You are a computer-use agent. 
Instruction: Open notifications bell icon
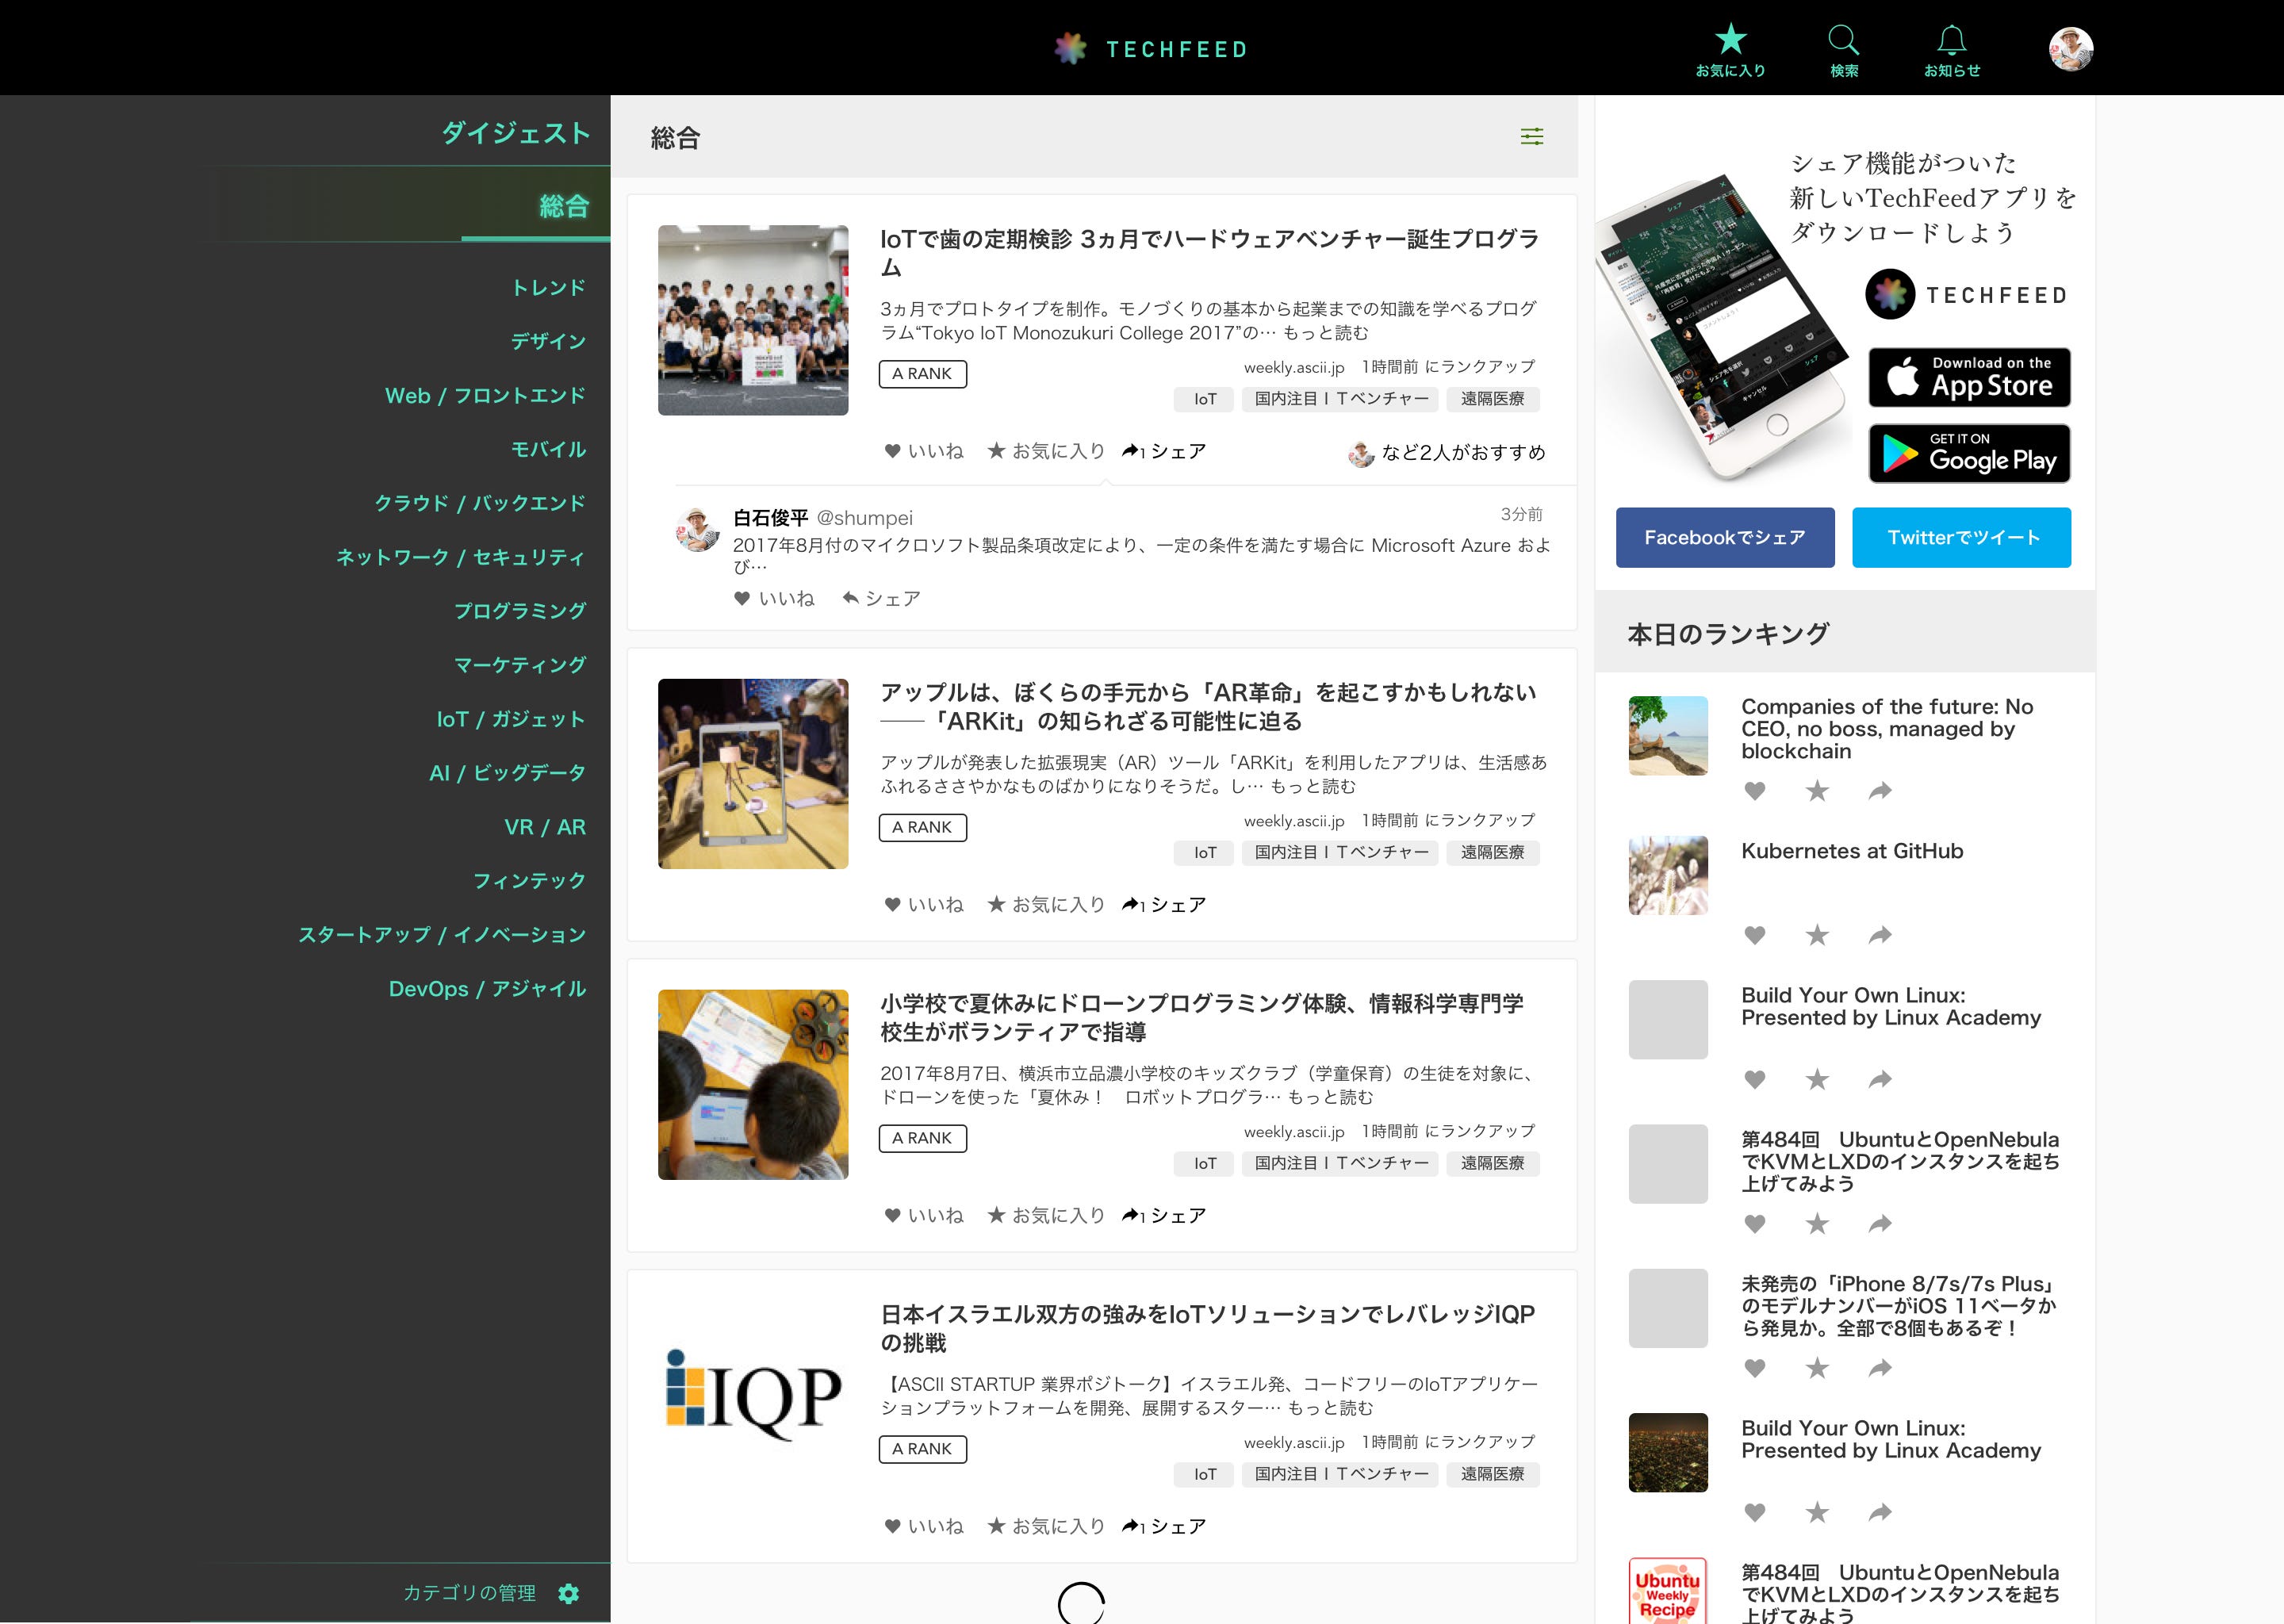tap(1951, 41)
